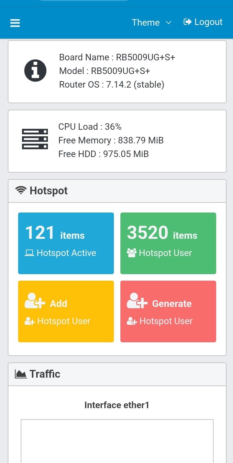This screenshot has height=463, width=233.
Task: Expand the Hotspot panel header
Action: click(116, 190)
